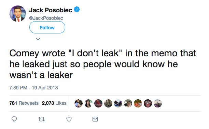Open the Jack Posobiec profile name link
This screenshot has width=209, height=129.
click(51, 10)
